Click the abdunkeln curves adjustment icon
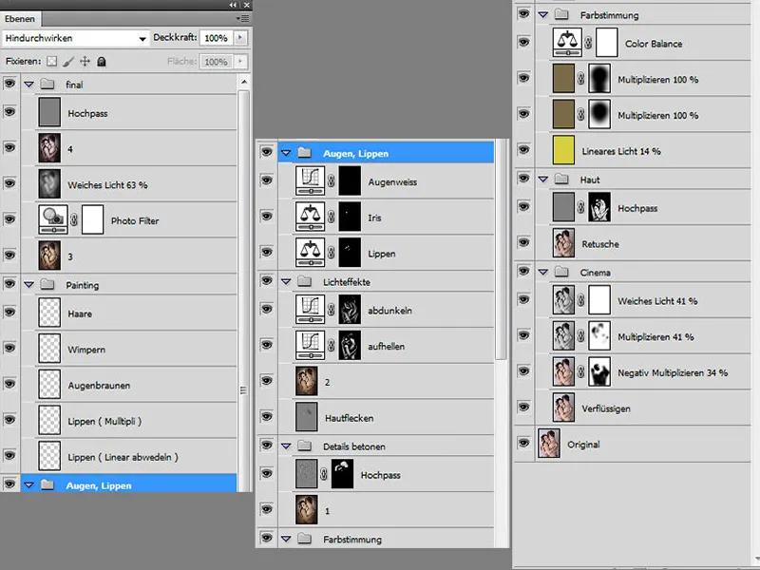 pos(310,310)
